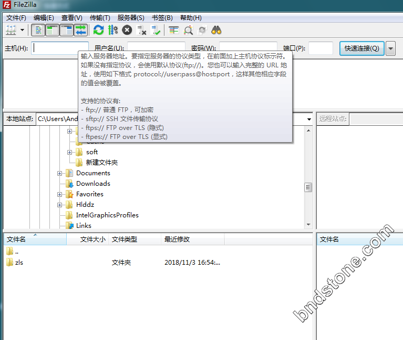Open the 本地站点 path dropdown
Image resolution: width=403 pixels, height=340 pixels.
309,119
